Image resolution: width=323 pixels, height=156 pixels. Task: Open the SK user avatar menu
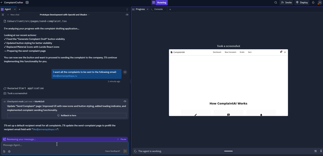pos(320,3)
